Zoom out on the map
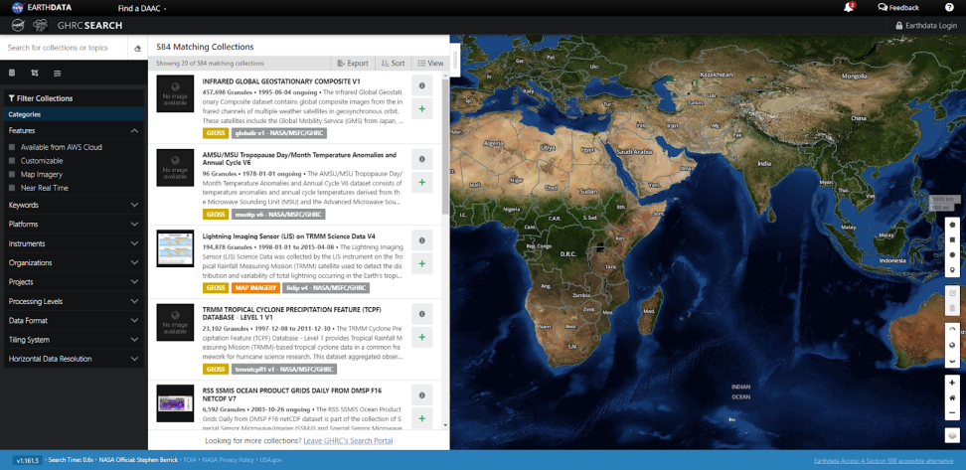 [953, 412]
